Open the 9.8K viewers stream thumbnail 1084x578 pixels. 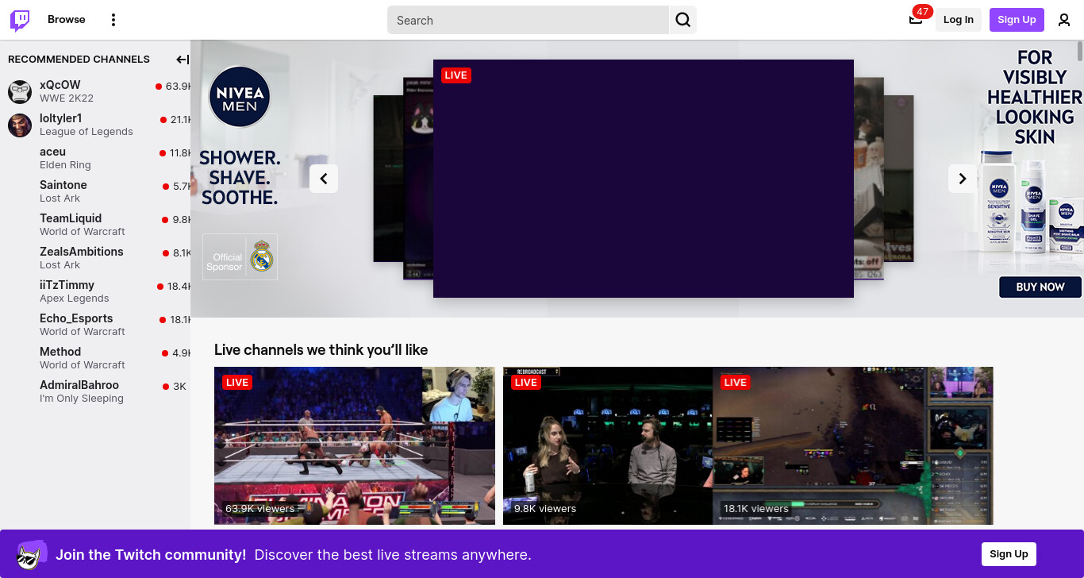608,445
